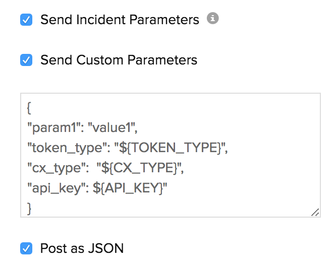Click the info icon beside Send Incident Parameters
Image resolution: width=334 pixels, height=267 pixels.
point(213,19)
